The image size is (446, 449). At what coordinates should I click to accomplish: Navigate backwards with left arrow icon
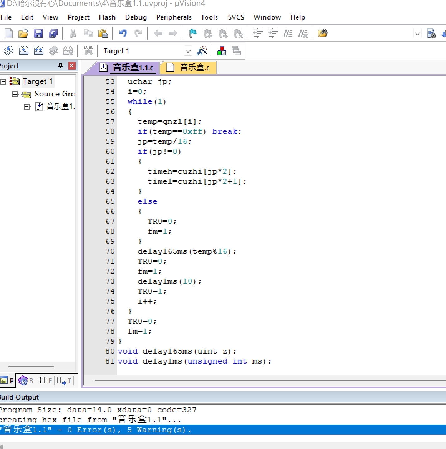[x=158, y=33]
